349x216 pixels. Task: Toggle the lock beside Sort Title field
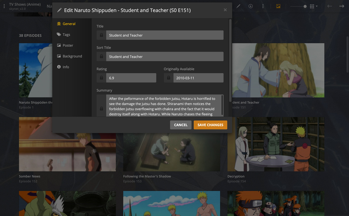101,57
